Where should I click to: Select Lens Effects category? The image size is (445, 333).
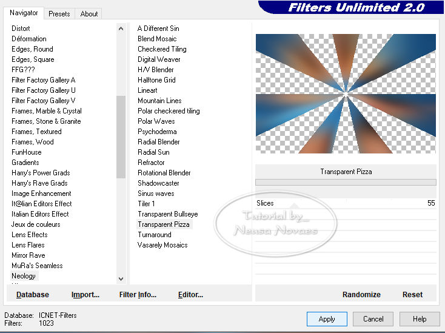click(30, 235)
